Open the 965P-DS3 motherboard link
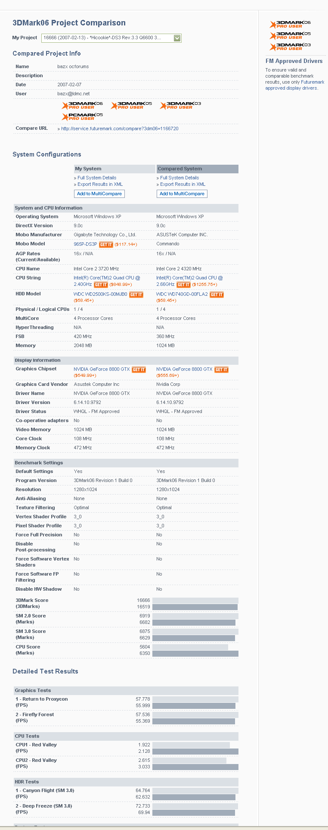 point(85,244)
